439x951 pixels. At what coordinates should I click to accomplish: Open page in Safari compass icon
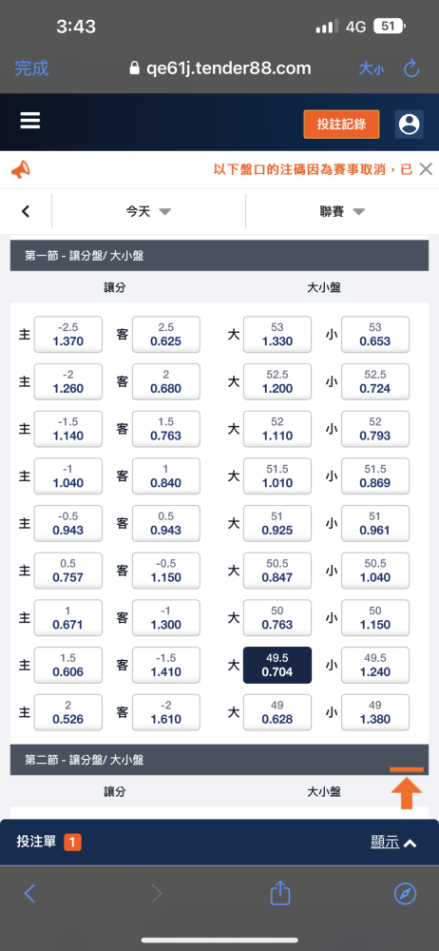405,893
